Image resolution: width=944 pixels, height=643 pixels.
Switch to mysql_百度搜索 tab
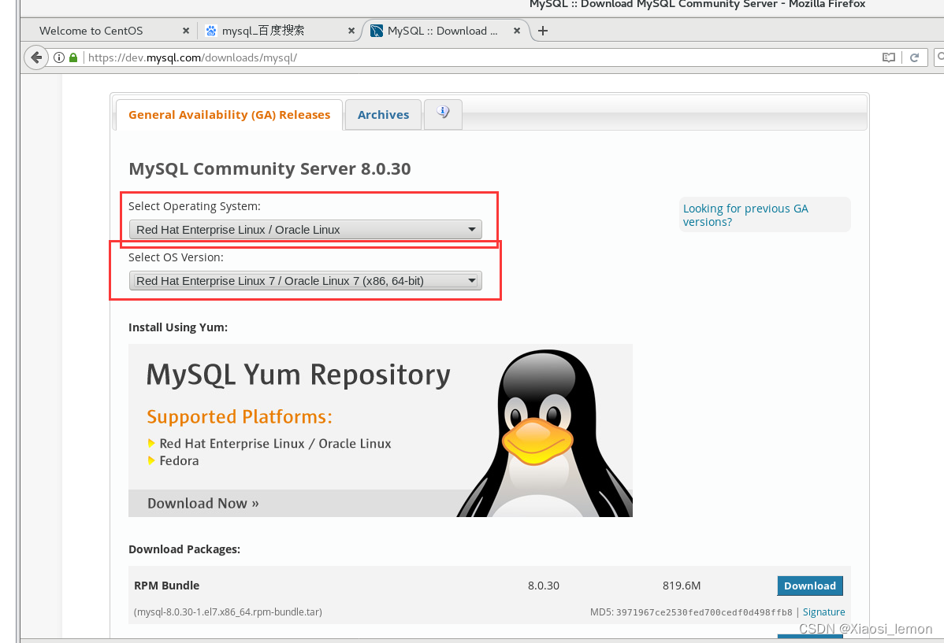click(280, 31)
